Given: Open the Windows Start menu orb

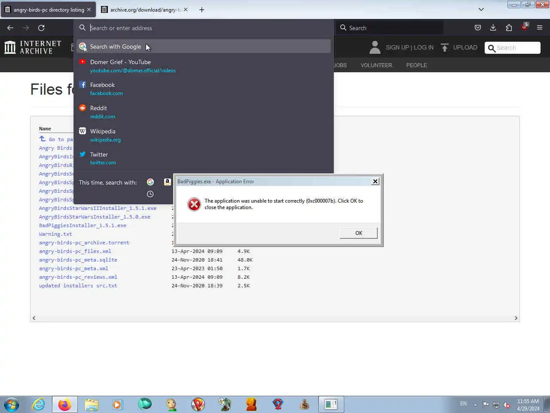Looking at the screenshot, I should tap(12, 404).
